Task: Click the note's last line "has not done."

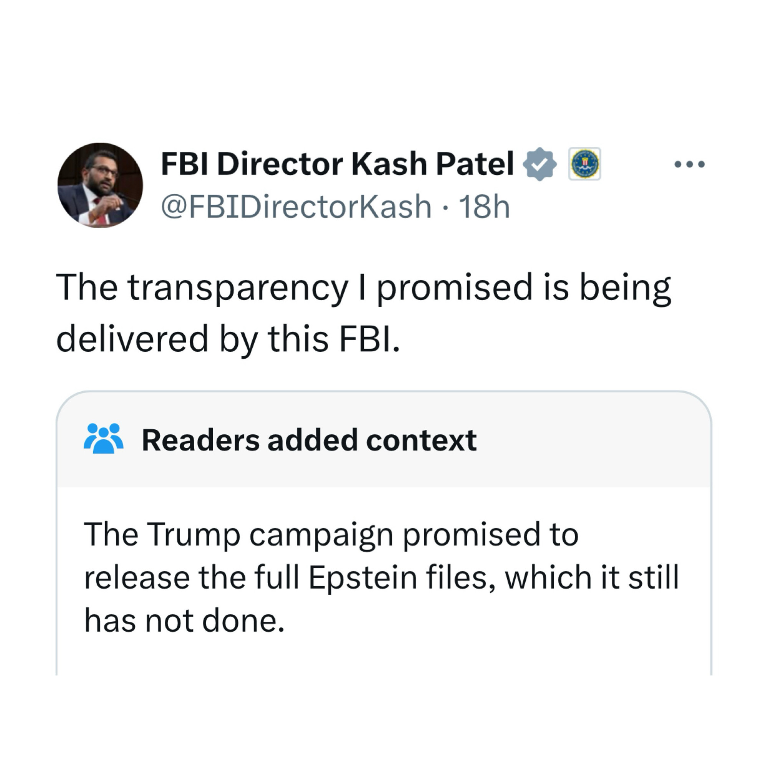Action: pos(184,621)
